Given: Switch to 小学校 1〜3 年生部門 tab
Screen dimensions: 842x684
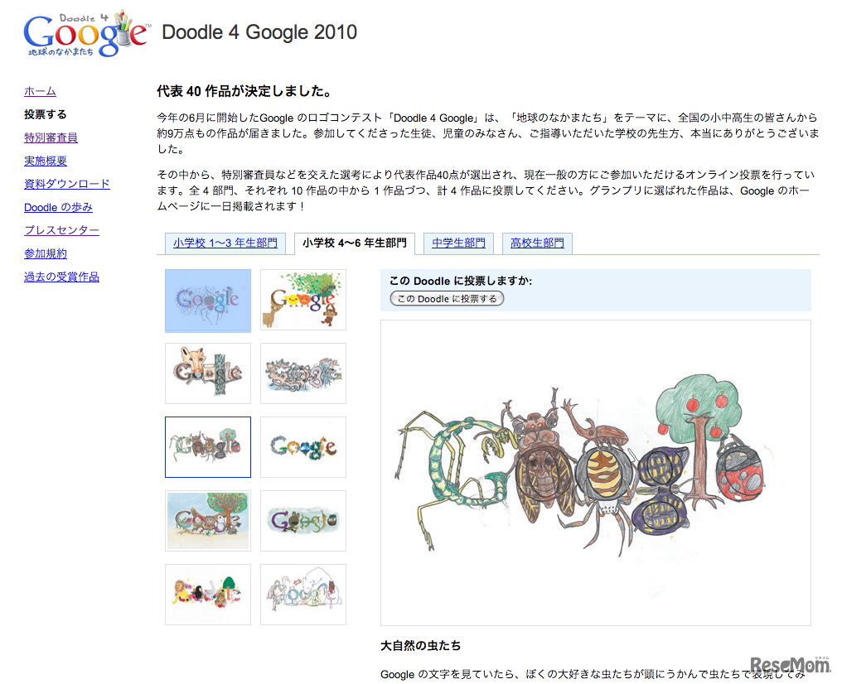Looking at the screenshot, I should coord(225,243).
